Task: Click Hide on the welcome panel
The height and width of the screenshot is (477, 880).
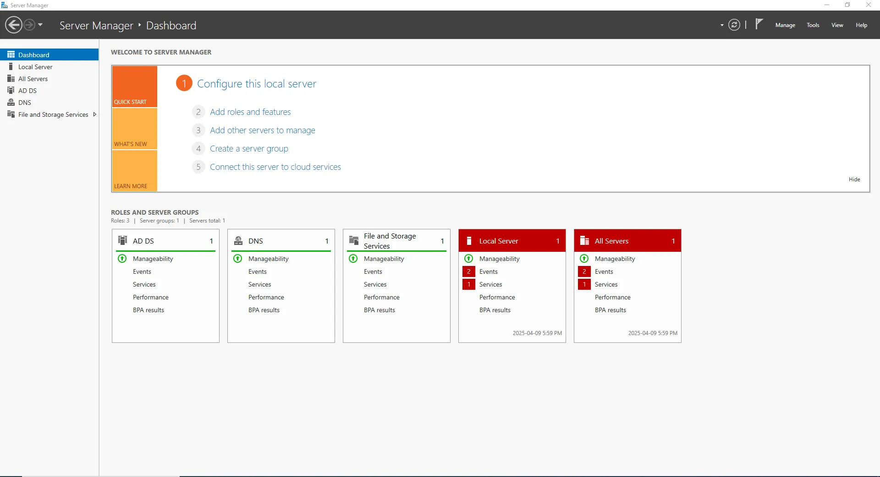Action: pos(854,179)
